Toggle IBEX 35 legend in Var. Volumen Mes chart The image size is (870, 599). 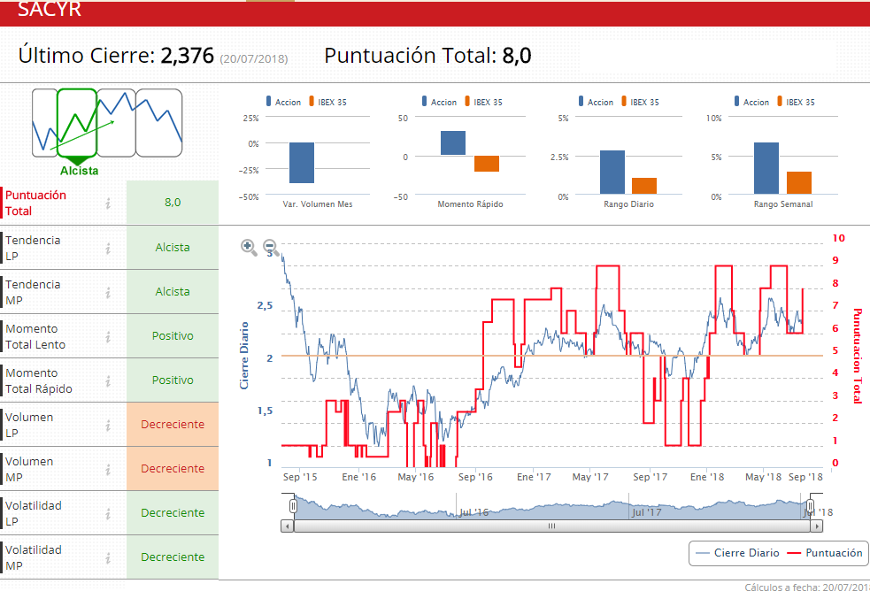tap(328, 102)
